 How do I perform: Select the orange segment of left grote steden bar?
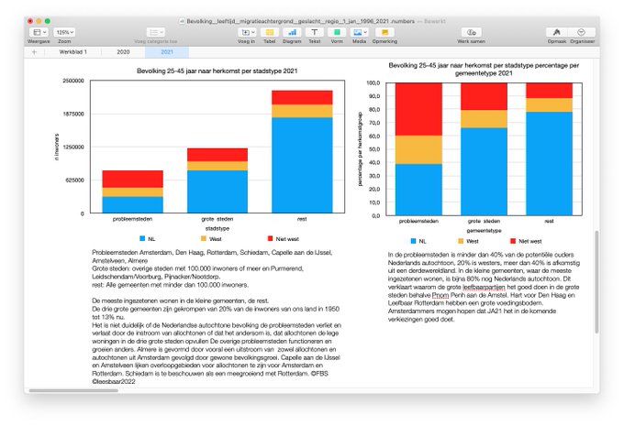(x=217, y=166)
